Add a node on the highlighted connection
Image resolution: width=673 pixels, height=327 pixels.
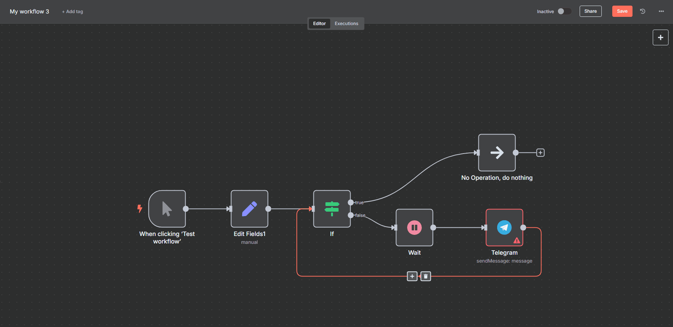coord(412,276)
